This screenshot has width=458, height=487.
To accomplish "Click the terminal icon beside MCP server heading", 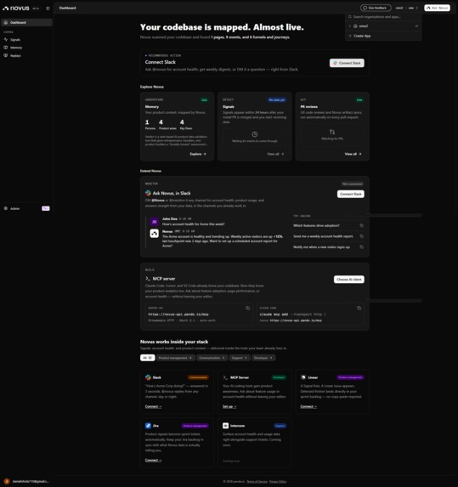I will 148,279.
